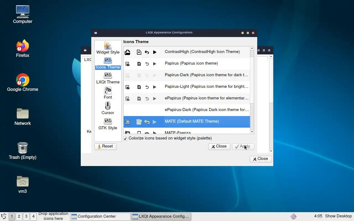Select Network desktop folder
354x221 pixels.
tap(23, 117)
